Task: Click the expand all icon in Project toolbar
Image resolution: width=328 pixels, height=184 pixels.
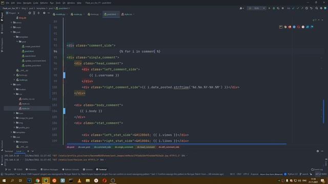Action: (x=34, y=13)
